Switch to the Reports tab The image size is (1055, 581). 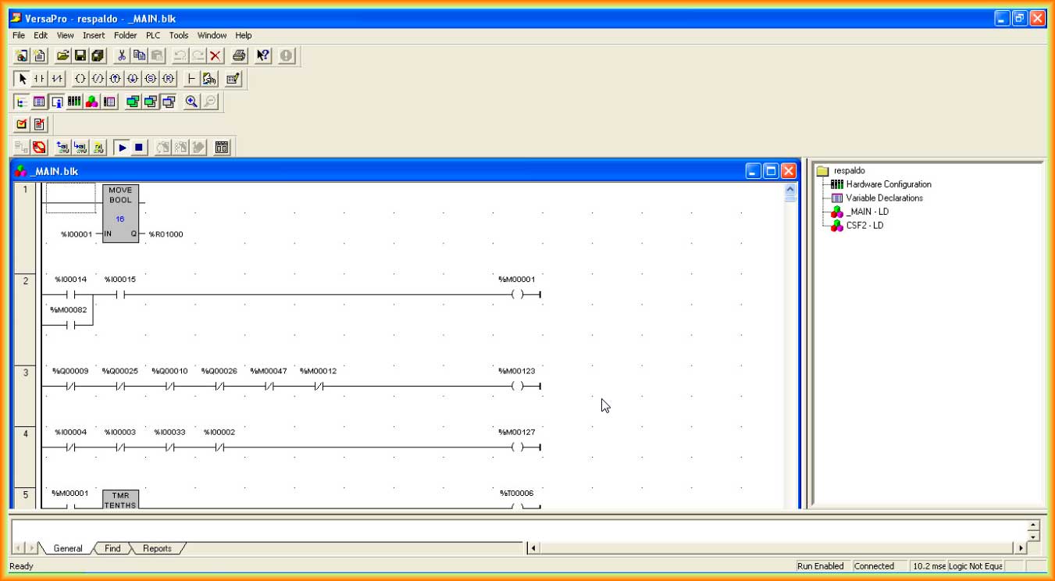(x=157, y=548)
